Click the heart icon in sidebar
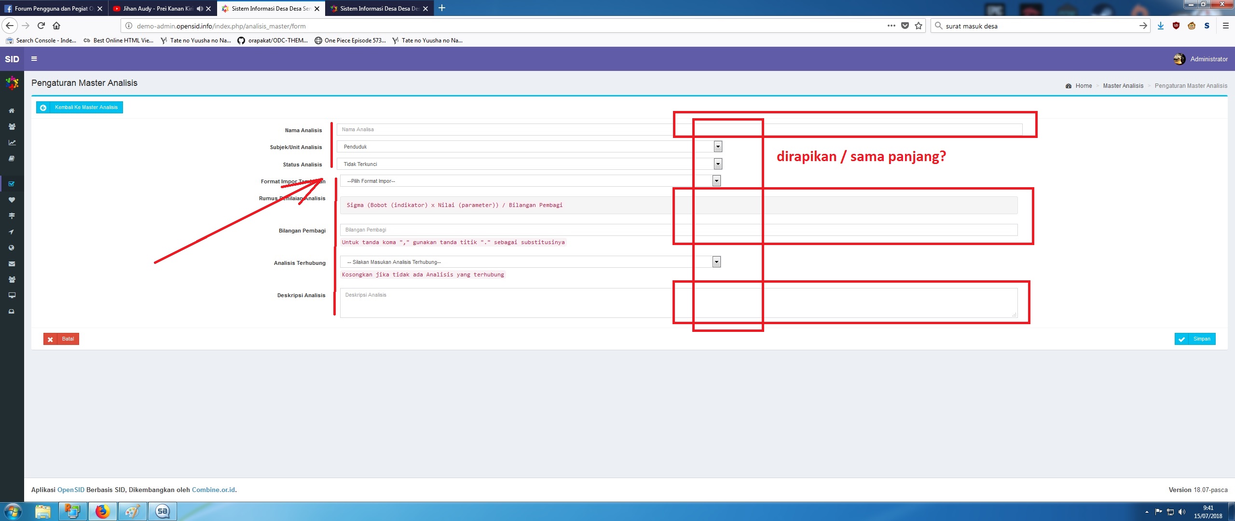Image resolution: width=1235 pixels, height=521 pixels. pyautogui.click(x=12, y=200)
